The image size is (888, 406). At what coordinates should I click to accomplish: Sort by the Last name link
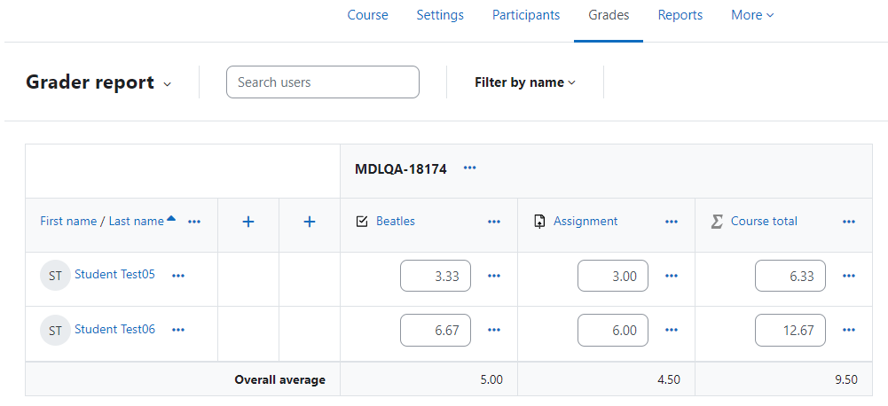136,222
